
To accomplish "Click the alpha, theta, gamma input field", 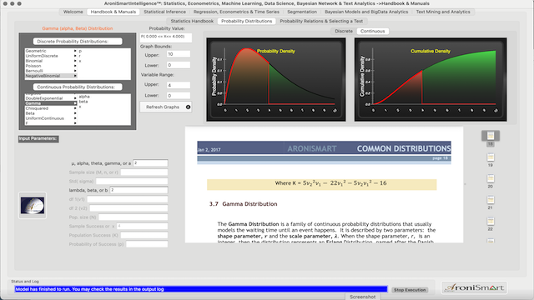I will click(x=150, y=163).
